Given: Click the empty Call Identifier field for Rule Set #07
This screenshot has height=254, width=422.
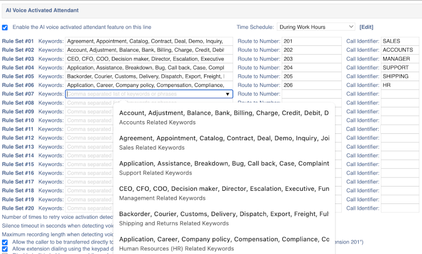Looking at the screenshot, I should click(400, 94).
